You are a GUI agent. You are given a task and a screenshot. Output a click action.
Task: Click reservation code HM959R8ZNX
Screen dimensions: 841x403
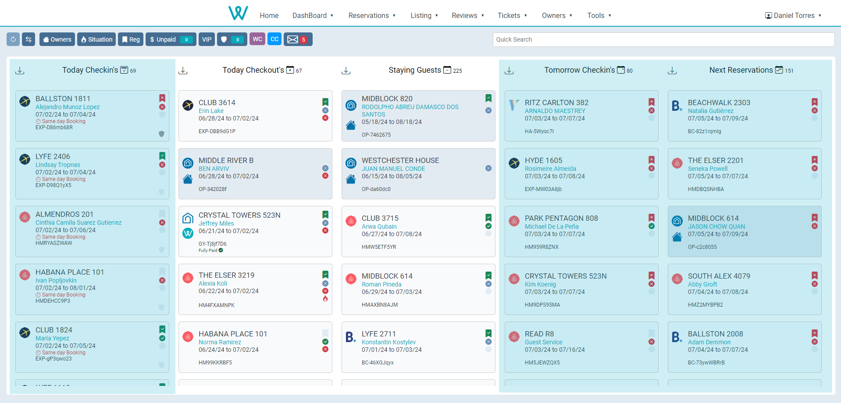point(542,247)
